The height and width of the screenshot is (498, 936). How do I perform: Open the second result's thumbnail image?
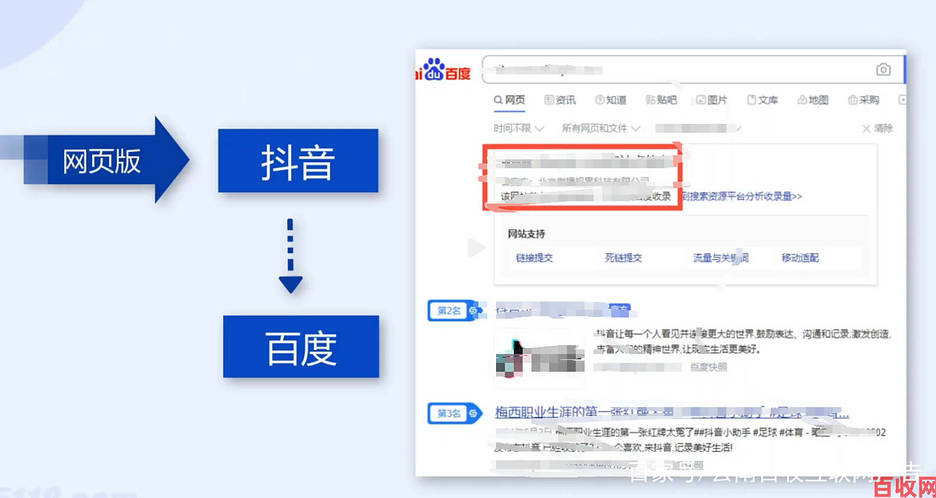(539, 358)
